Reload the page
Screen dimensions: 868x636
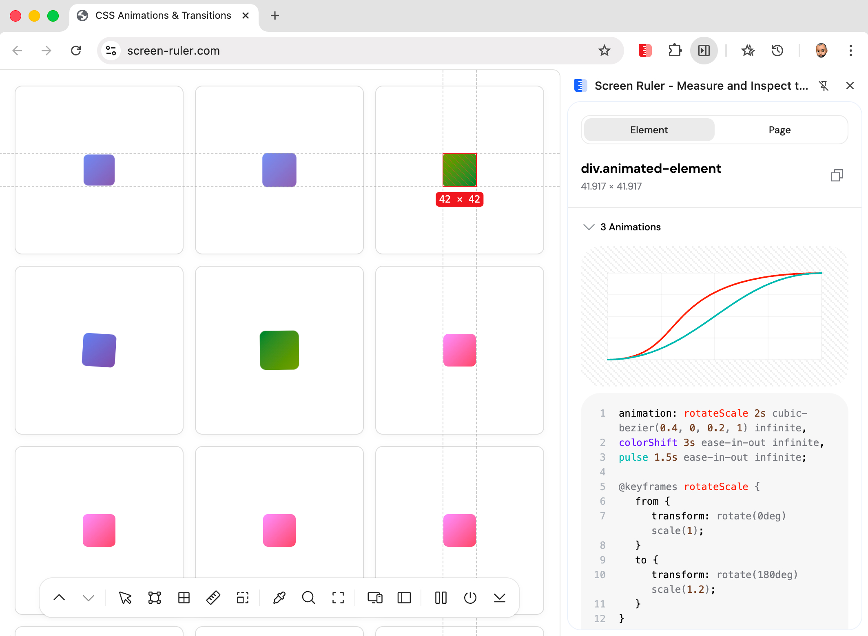tap(76, 51)
